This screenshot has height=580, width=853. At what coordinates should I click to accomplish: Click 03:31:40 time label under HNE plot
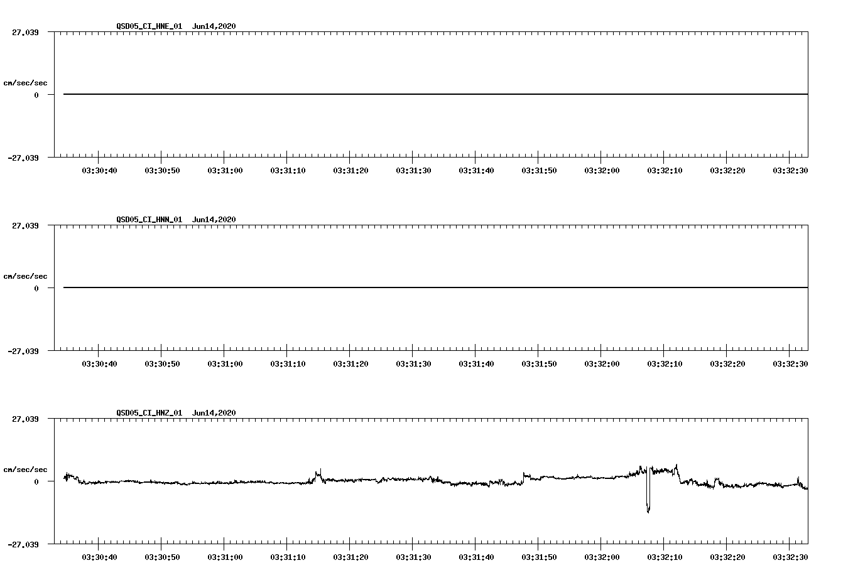click(476, 170)
